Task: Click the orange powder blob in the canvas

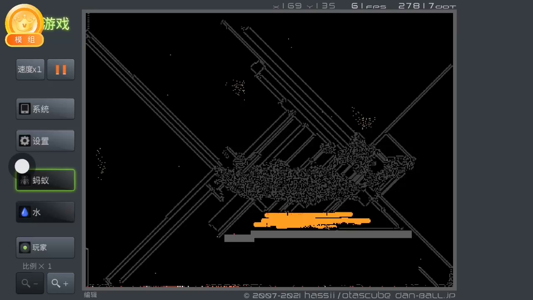Action: (x=311, y=220)
